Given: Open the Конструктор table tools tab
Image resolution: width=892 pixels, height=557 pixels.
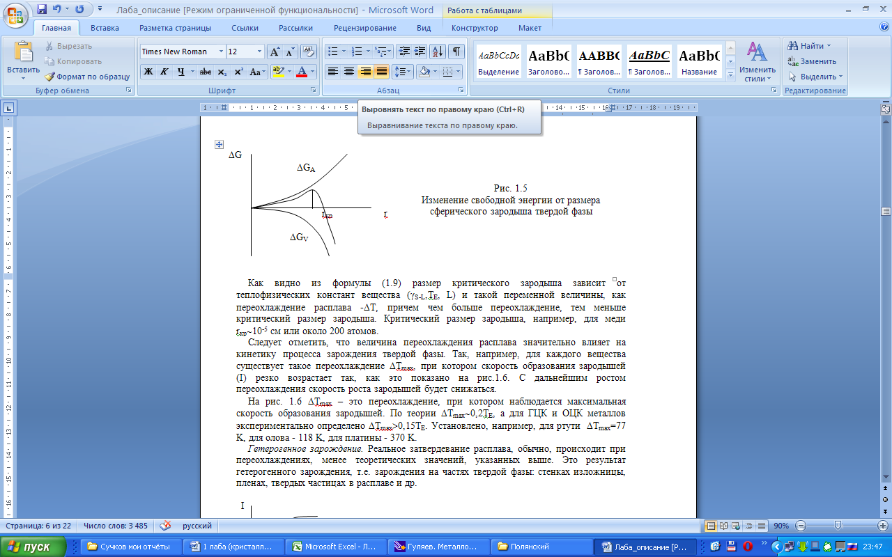Looking at the screenshot, I should [475, 28].
